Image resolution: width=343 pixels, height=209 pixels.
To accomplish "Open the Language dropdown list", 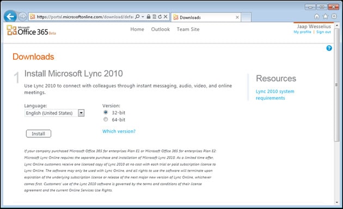I will pos(54,113).
